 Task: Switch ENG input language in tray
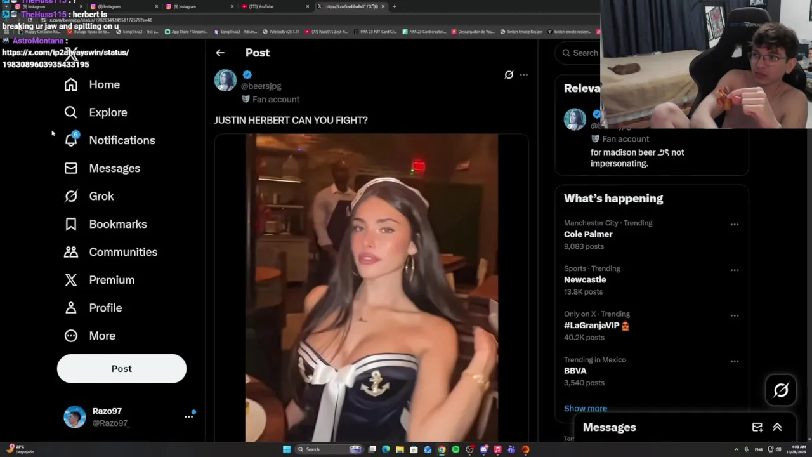coord(759,449)
